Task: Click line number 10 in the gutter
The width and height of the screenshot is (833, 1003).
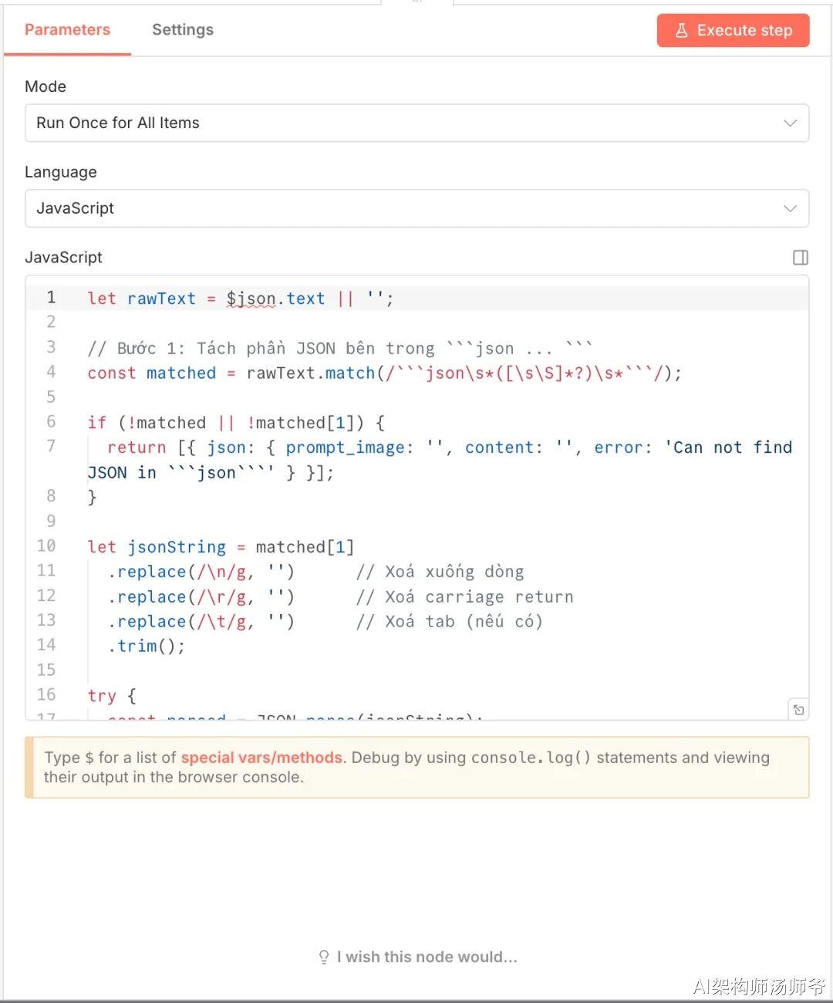Action: [46, 546]
